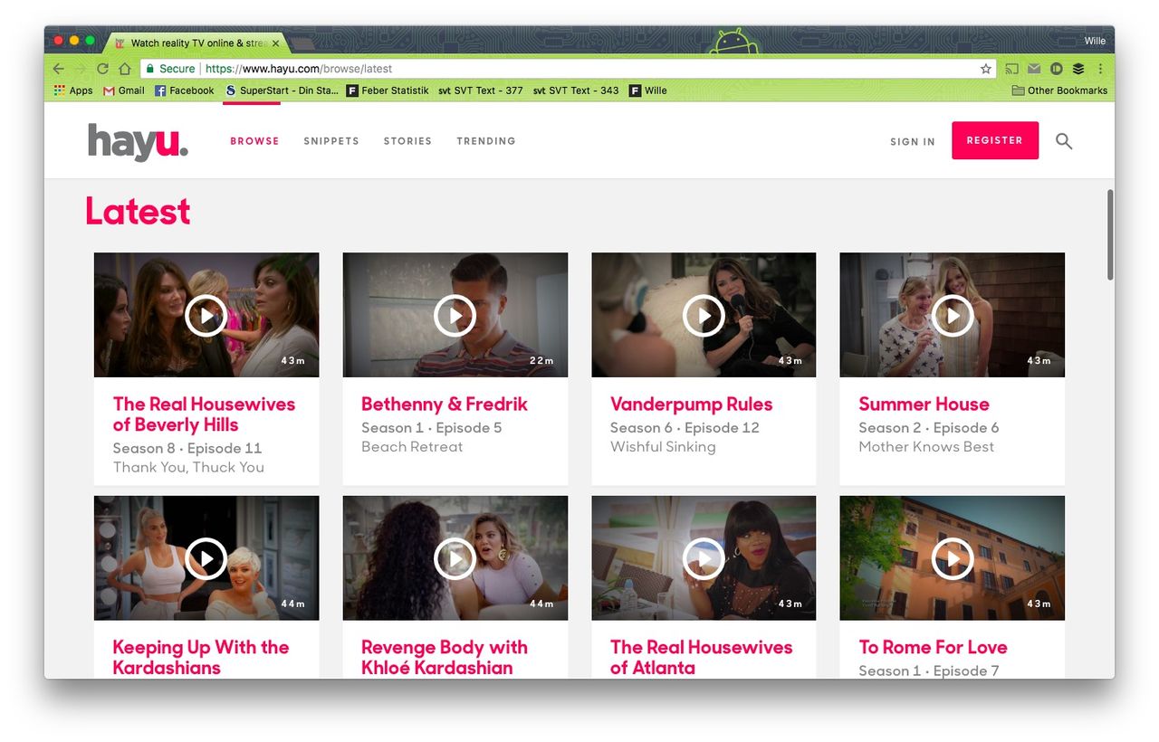Click 'Thank You, Thuck You' episode text
Image resolution: width=1159 pixels, height=742 pixels.
click(188, 468)
